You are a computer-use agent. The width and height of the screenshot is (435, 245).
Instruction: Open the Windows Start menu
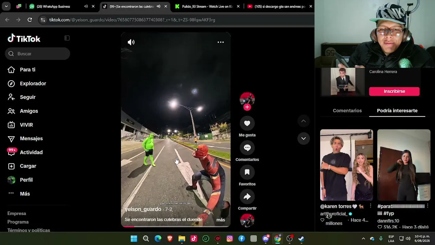134,239
